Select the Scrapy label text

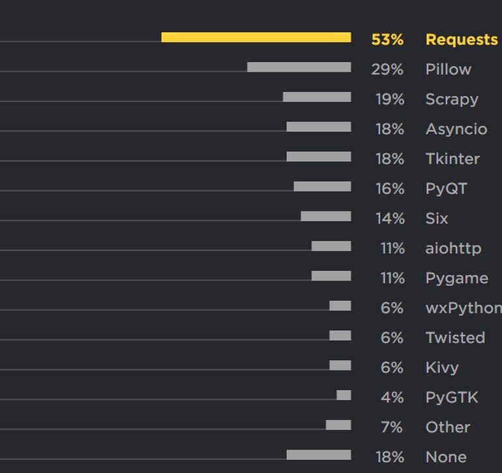point(452,100)
